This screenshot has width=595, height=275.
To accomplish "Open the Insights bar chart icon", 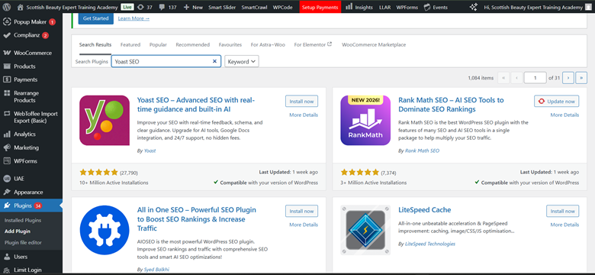I will point(349,7).
